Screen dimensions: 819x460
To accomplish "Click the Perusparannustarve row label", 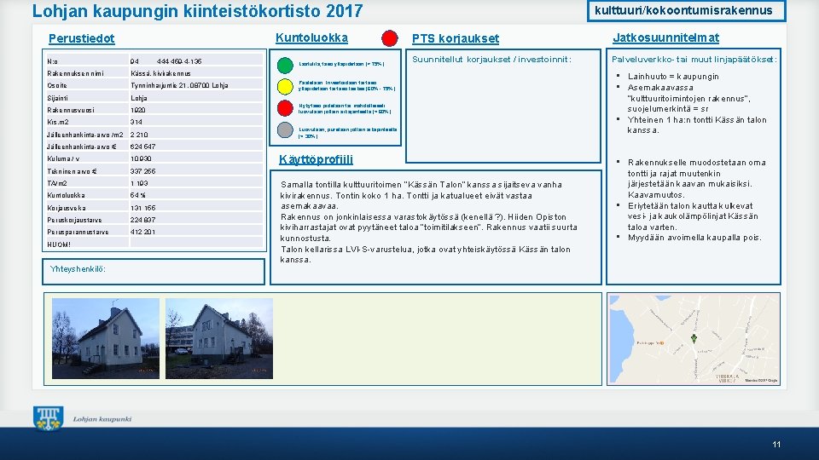I will (78, 232).
